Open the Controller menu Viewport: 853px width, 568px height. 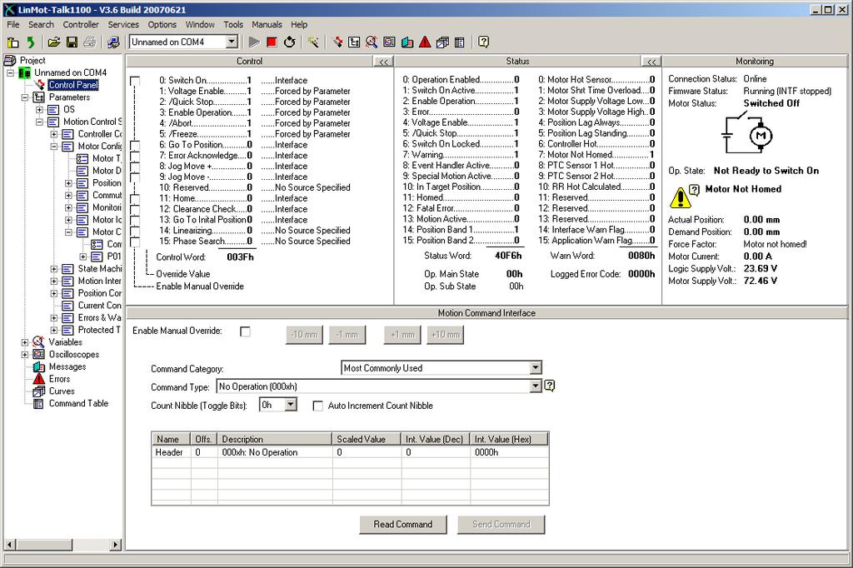pyautogui.click(x=81, y=24)
